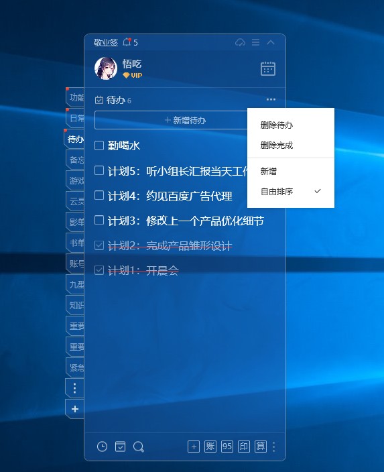Click completed task 计划1：开晨会
The width and height of the screenshot is (384, 472).
click(x=143, y=271)
